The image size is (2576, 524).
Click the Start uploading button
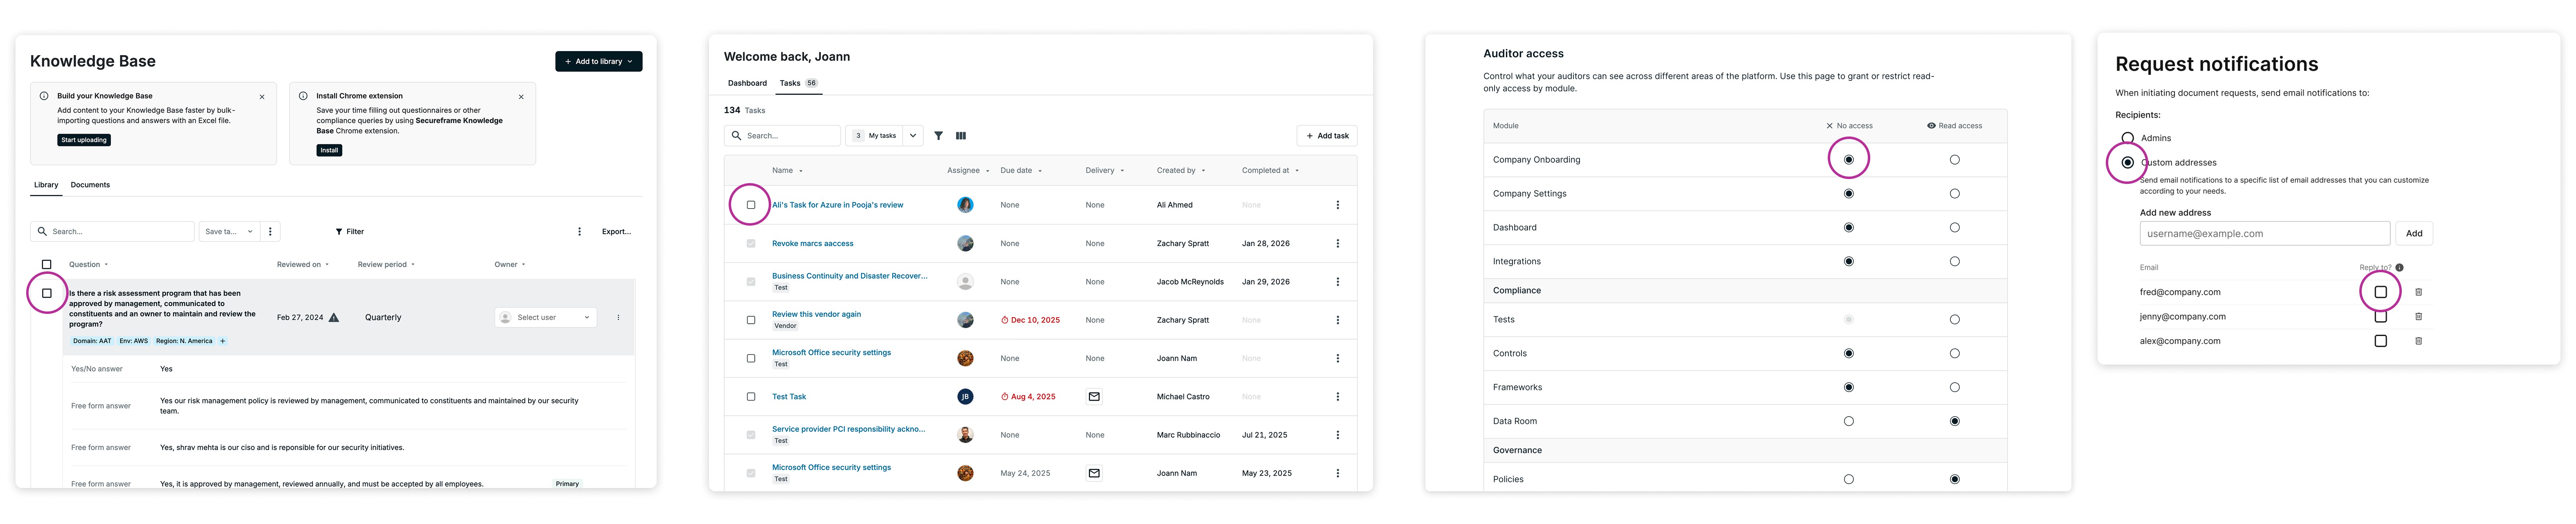click(x=84, y=140)
